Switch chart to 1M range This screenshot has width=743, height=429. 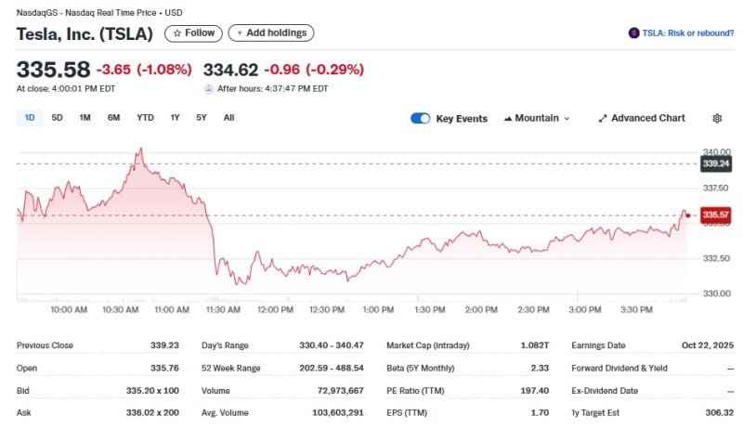point(85,118)
